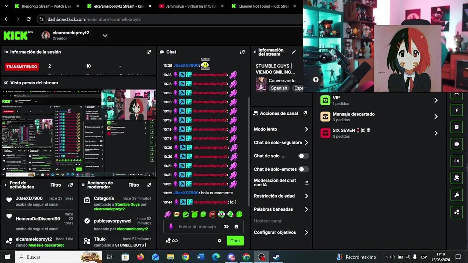Click the red SIX SEVEN reward icon
468x263 pixels.
[x=325, y=133]
